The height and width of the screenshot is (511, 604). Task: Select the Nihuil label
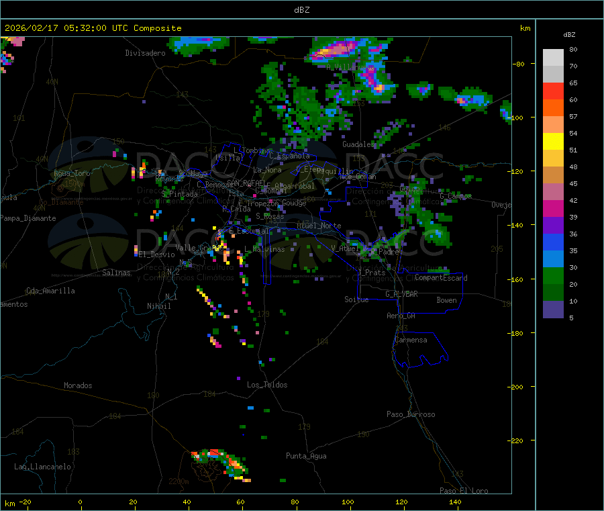(158, 306)
